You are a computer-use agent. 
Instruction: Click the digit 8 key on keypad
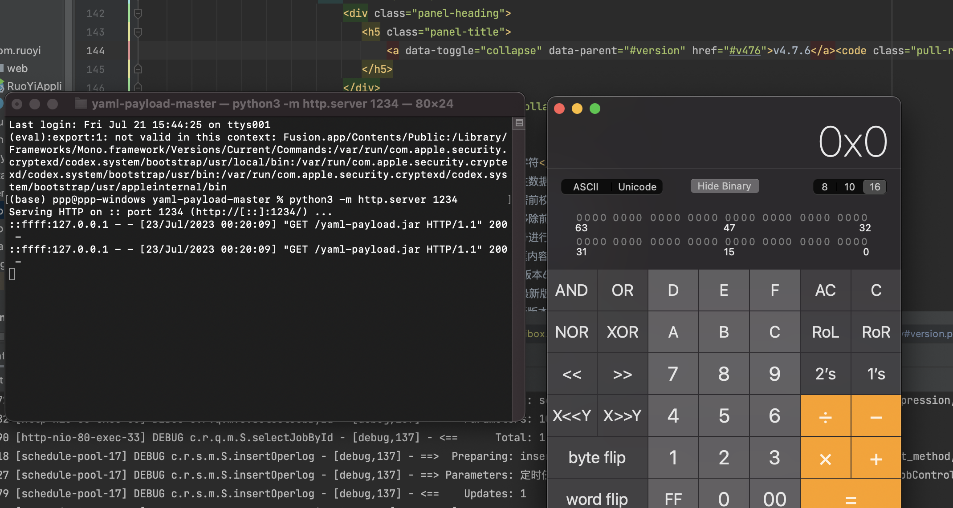(724, 374)
